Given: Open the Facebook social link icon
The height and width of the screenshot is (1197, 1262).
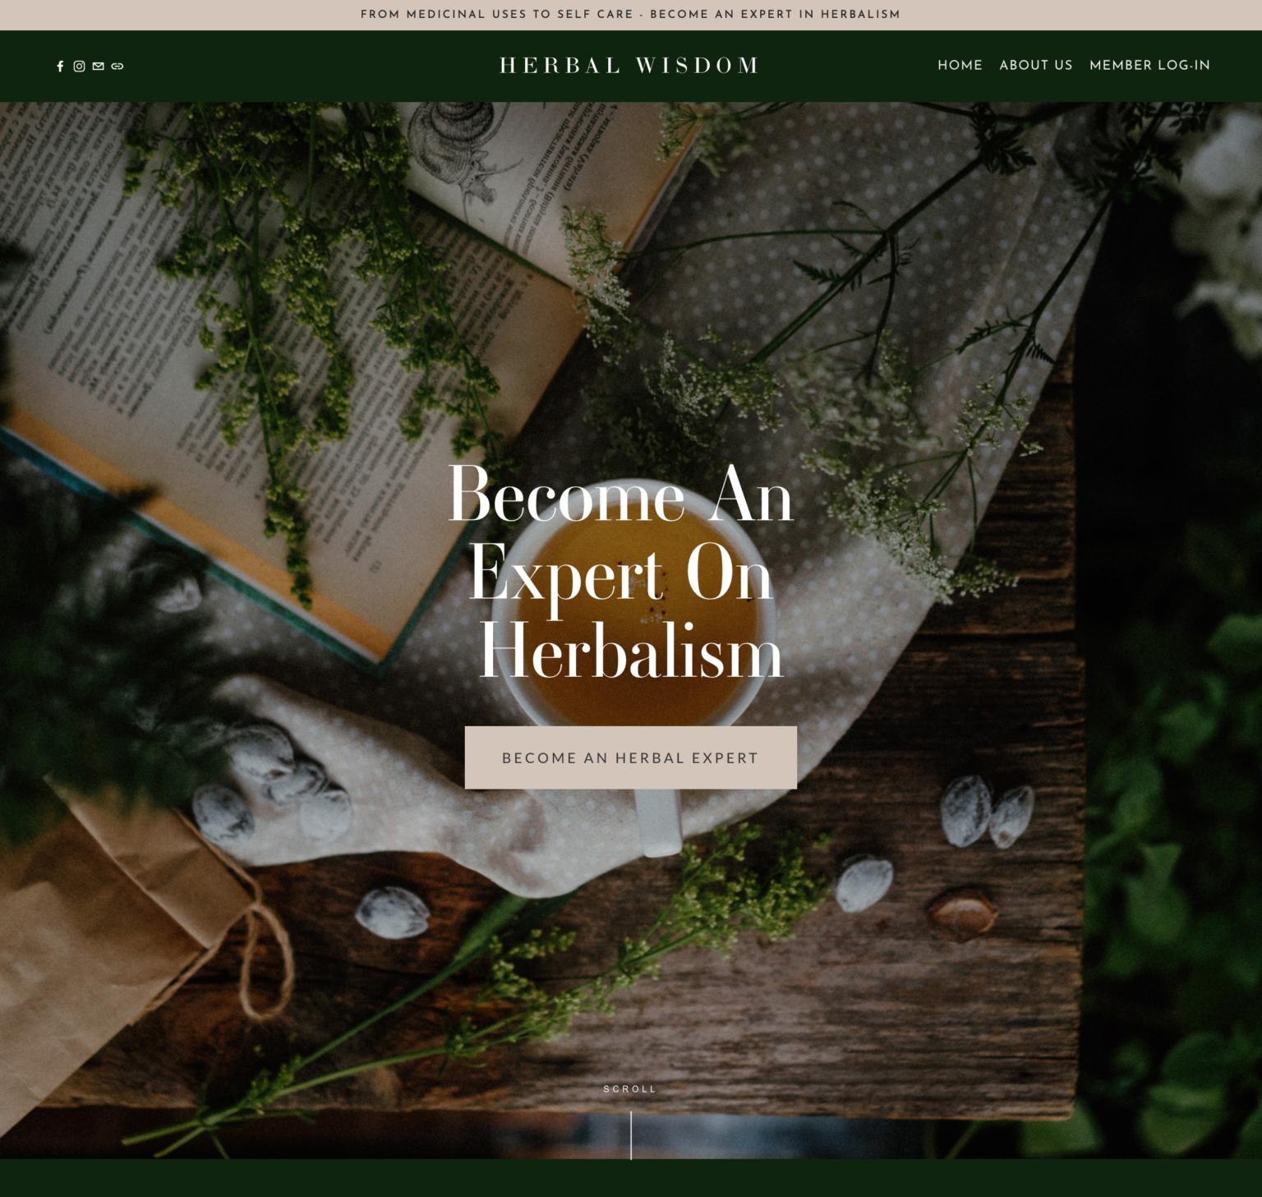Looking at the screenshot, I should [60, 67].
